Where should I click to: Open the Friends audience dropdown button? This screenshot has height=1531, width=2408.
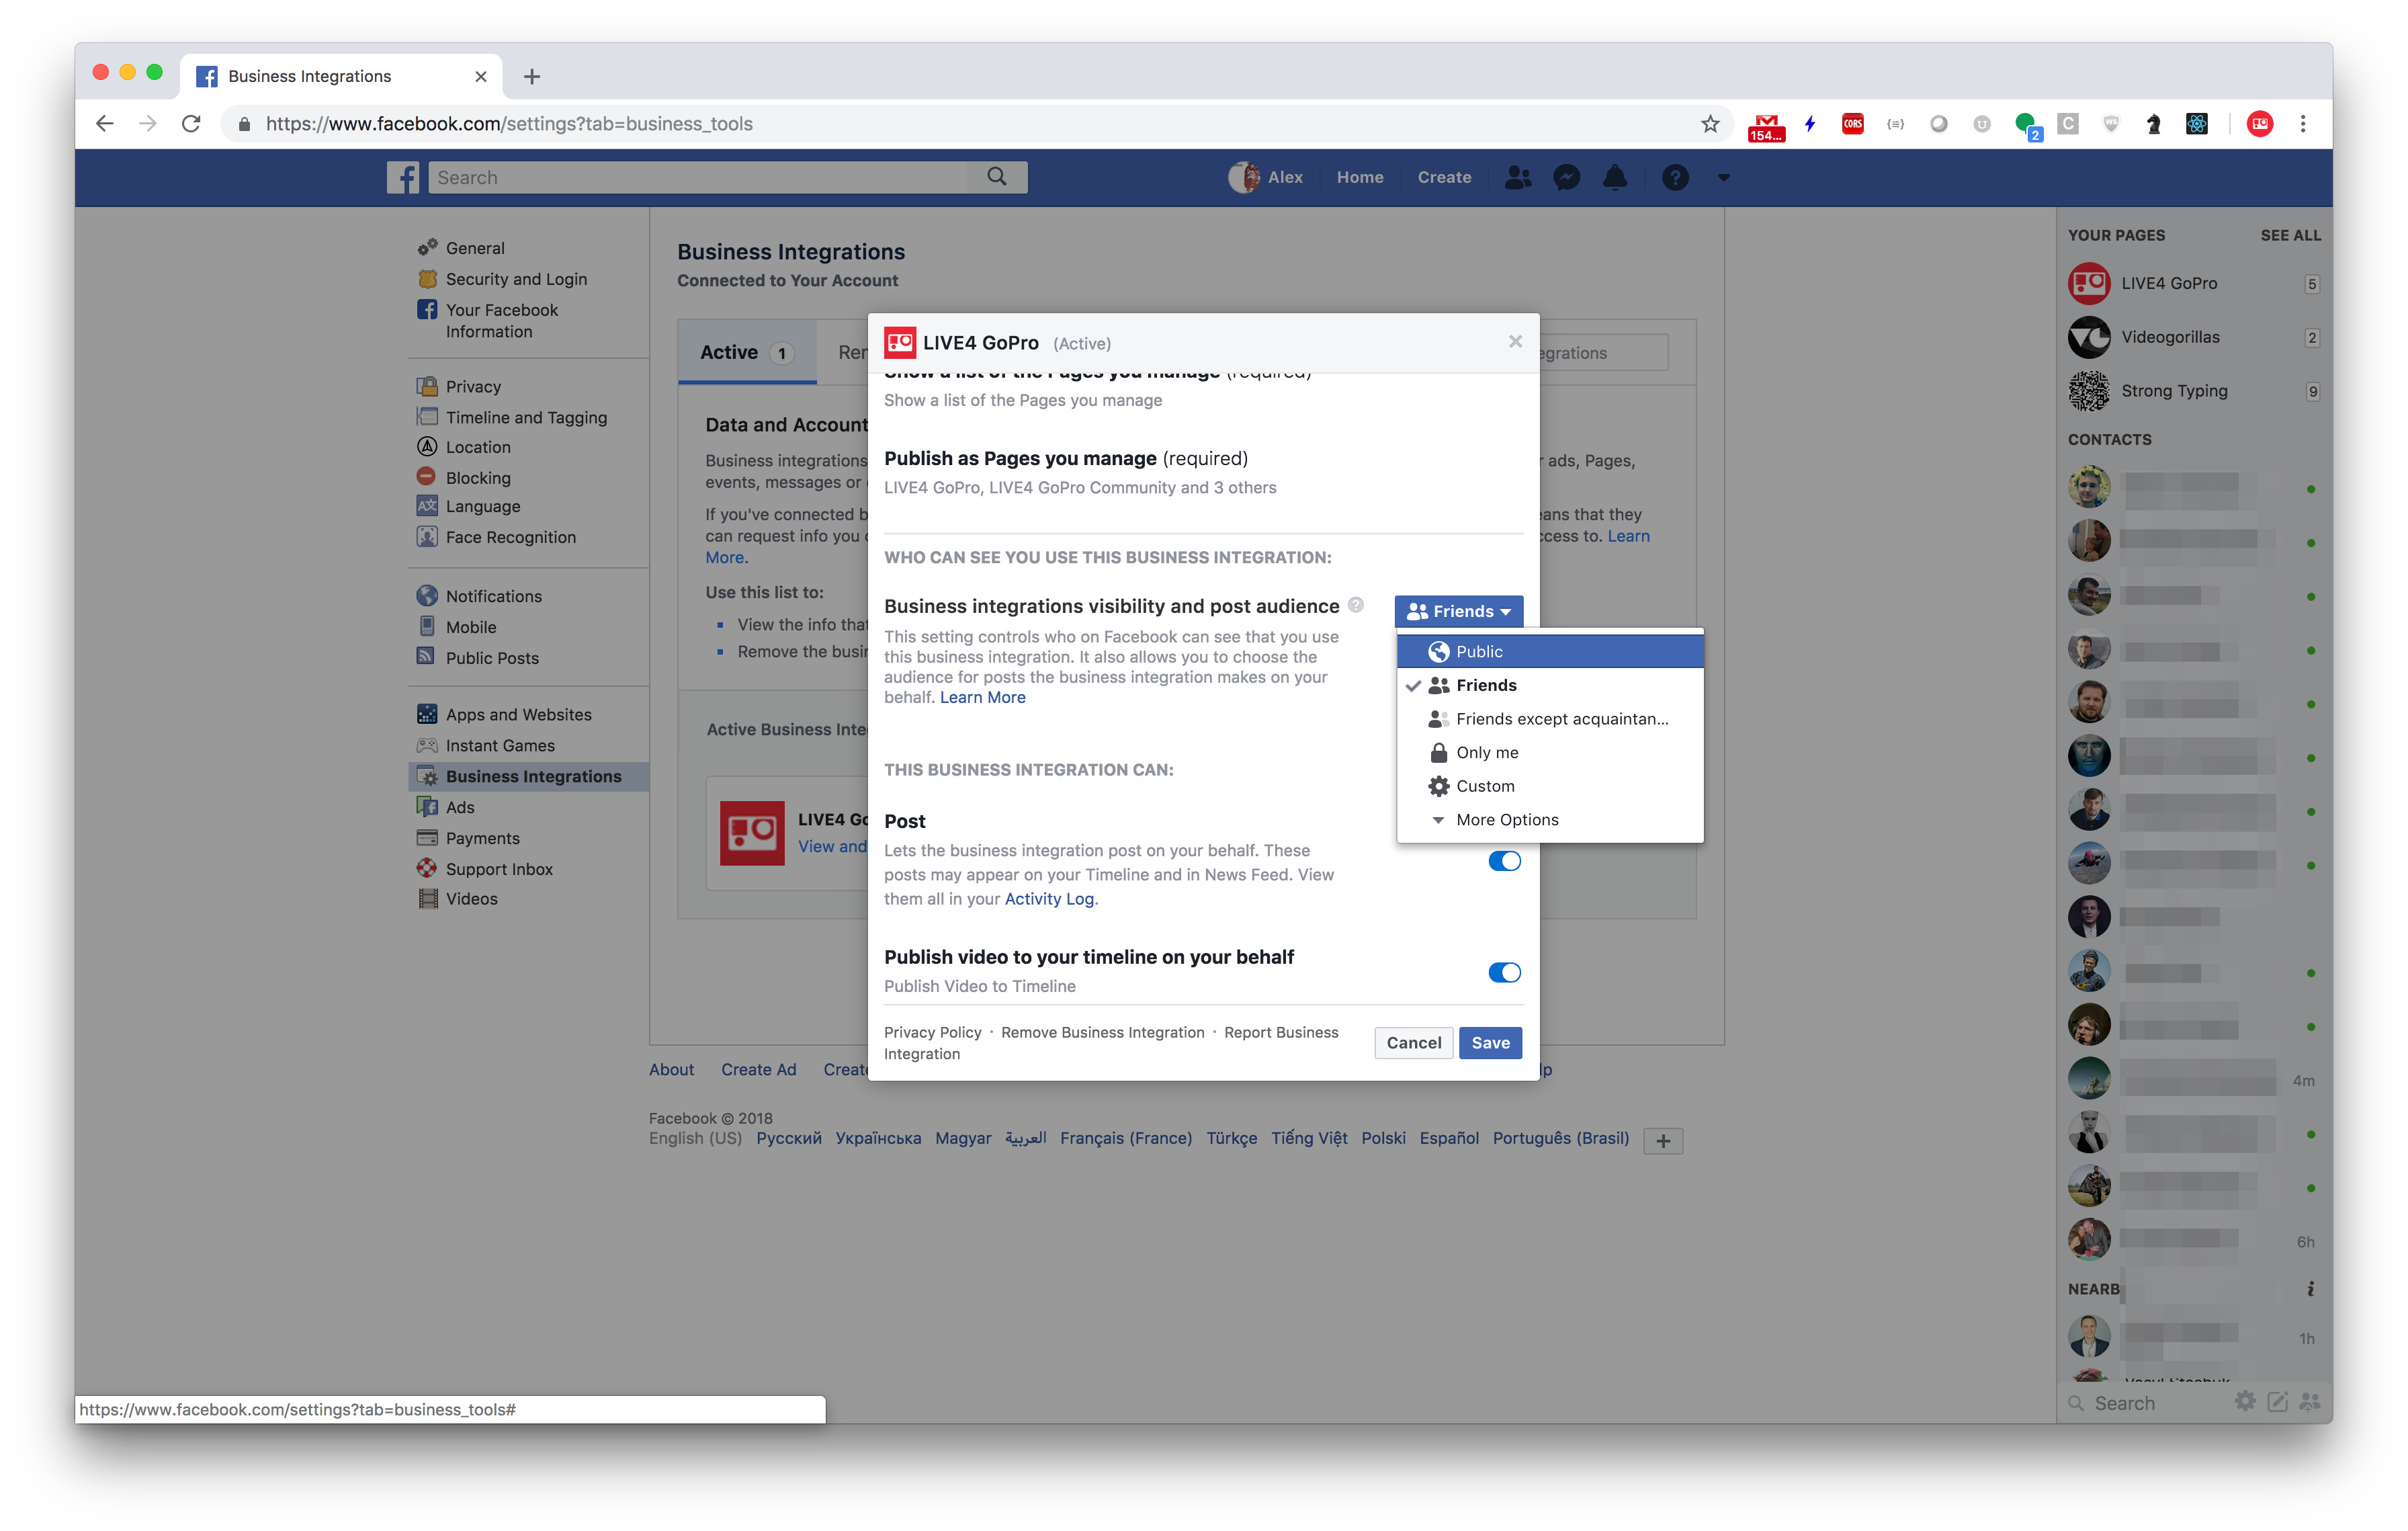(1458, 611)
